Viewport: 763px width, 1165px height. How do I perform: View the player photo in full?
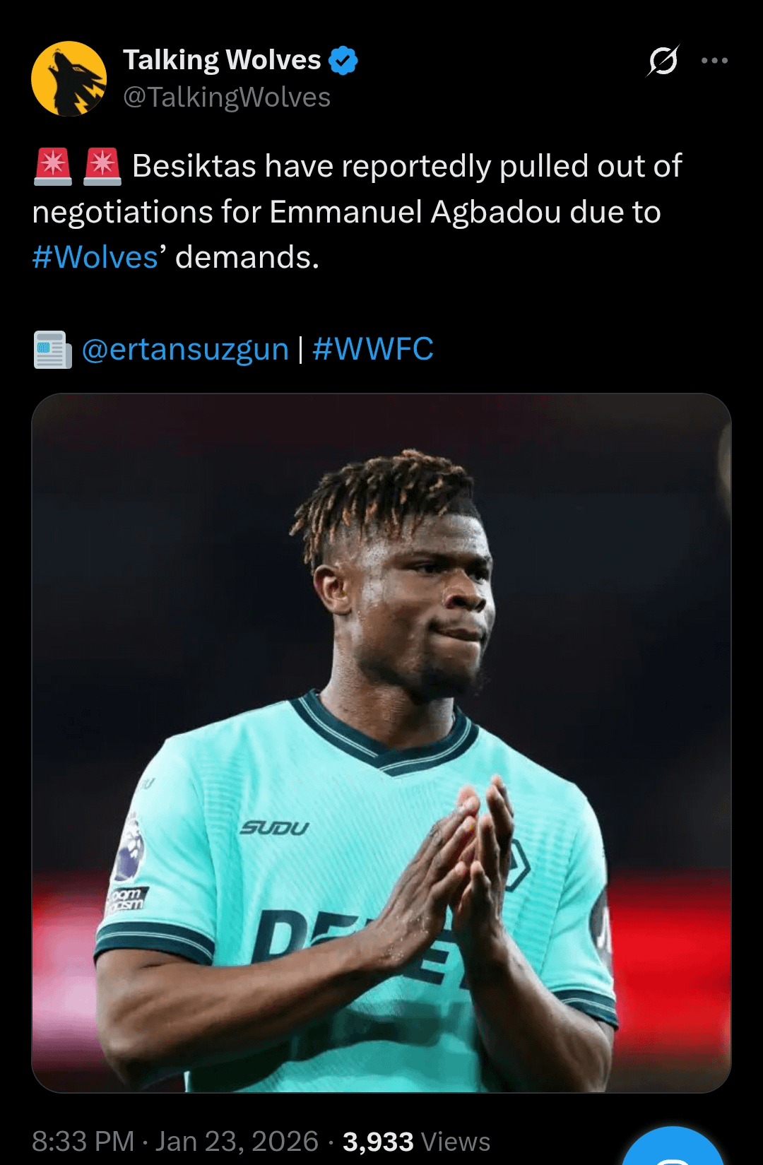coord(381,743)
